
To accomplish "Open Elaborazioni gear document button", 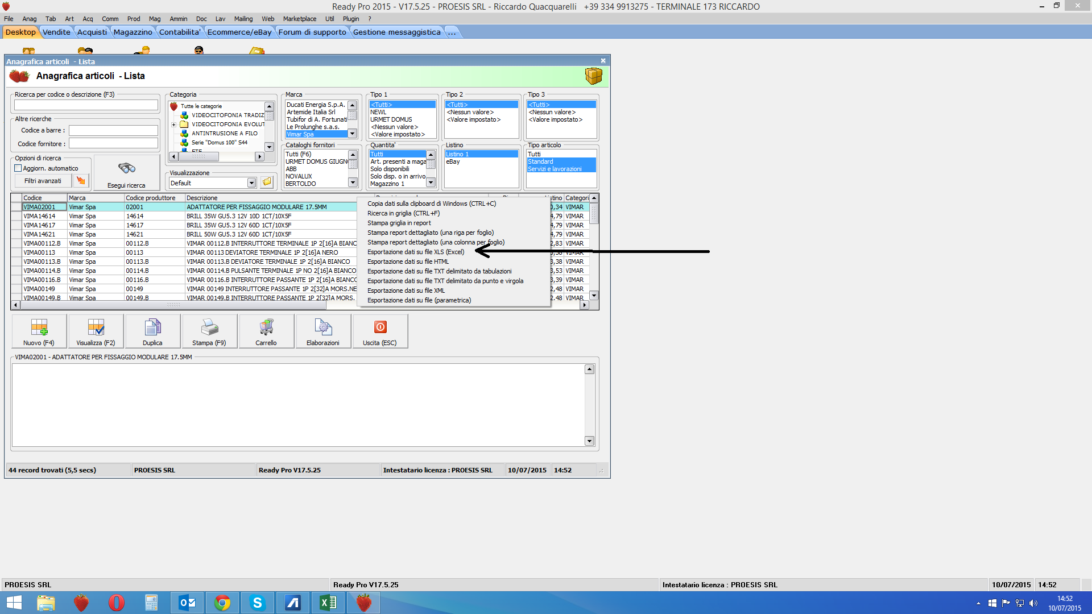I will [x=323, y=331].
